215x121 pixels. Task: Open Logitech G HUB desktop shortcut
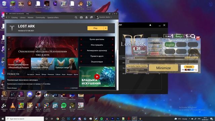tap(4, 107)
